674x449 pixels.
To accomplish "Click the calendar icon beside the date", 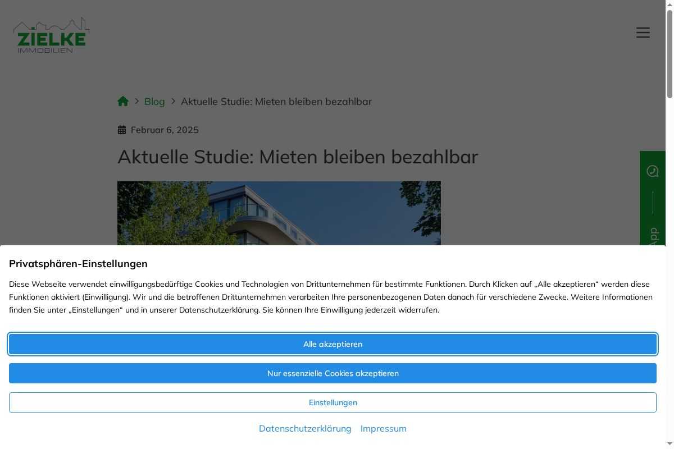I will [122, 130].
